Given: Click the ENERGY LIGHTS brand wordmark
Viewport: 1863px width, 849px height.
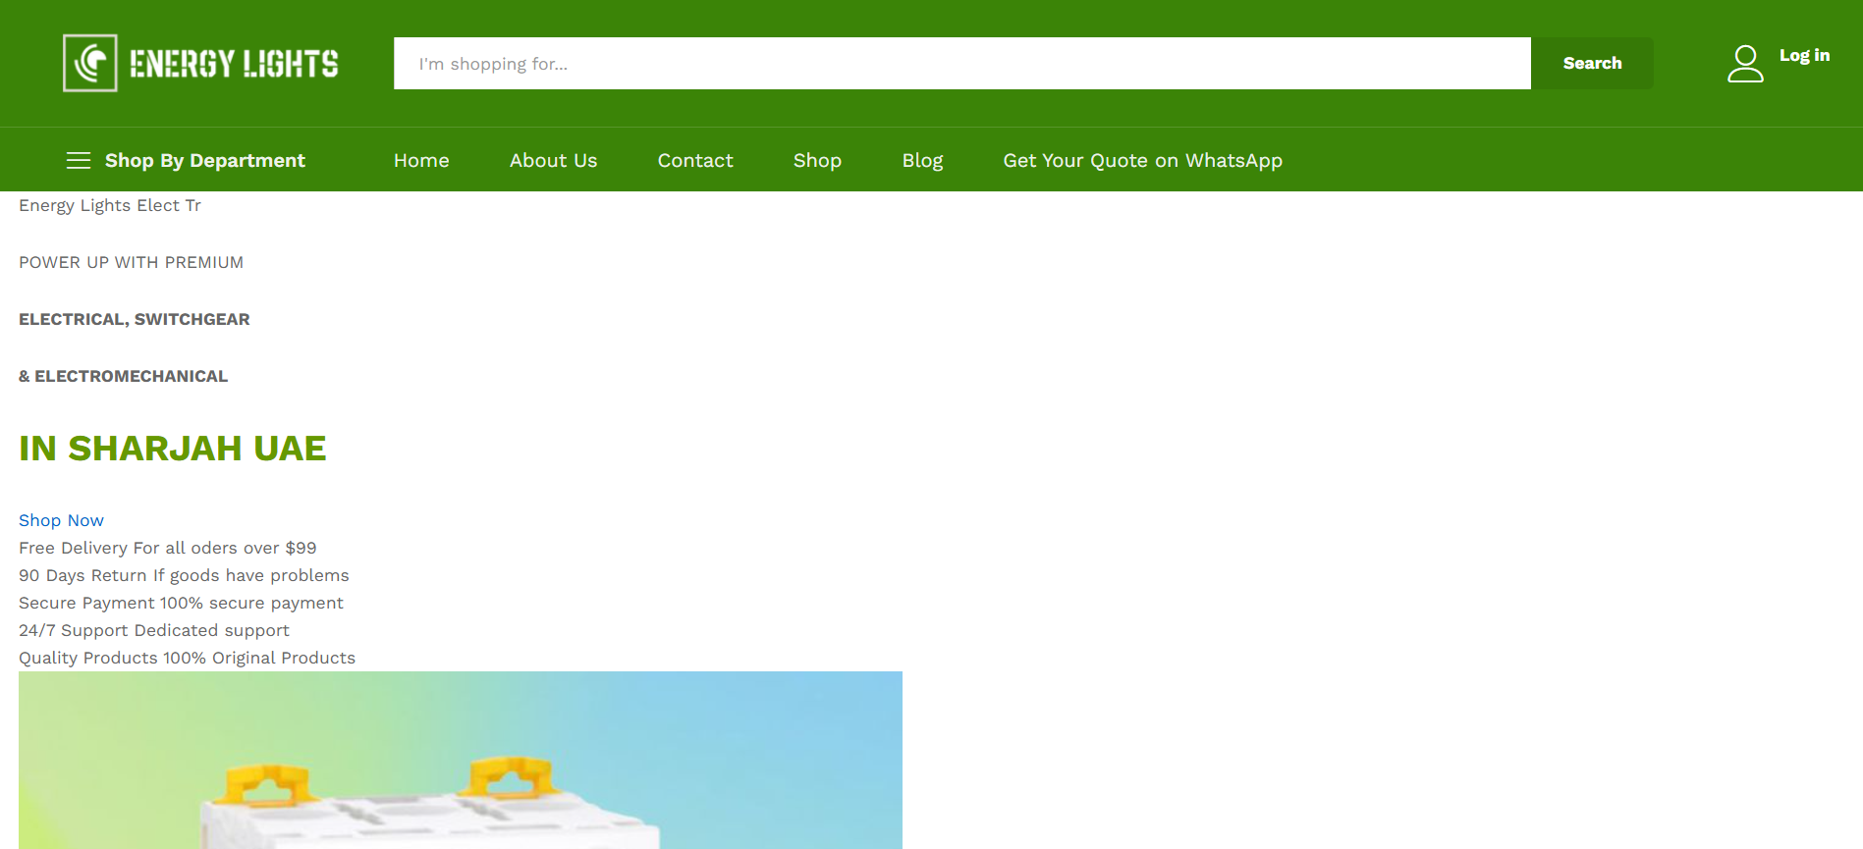Looking at the screenshot, I should point(234,64).
